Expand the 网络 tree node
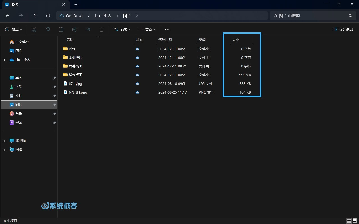This screenshot has height=224, width=359. [4, 150]
